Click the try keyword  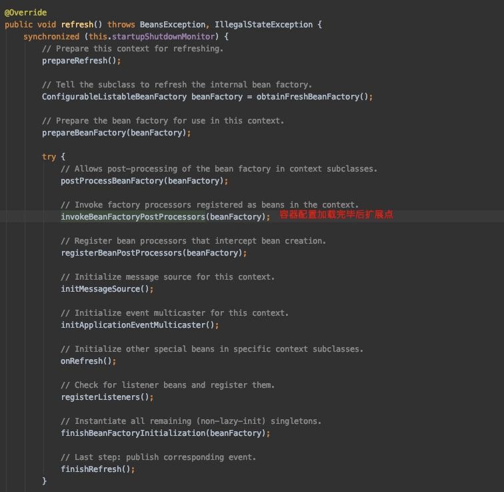tap(49, 157)
